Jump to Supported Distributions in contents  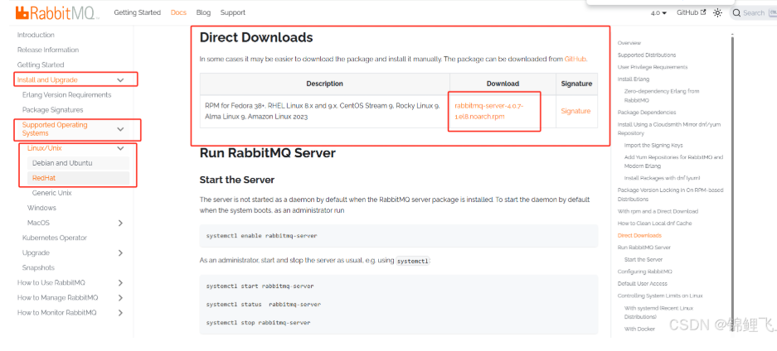[647, 55]
